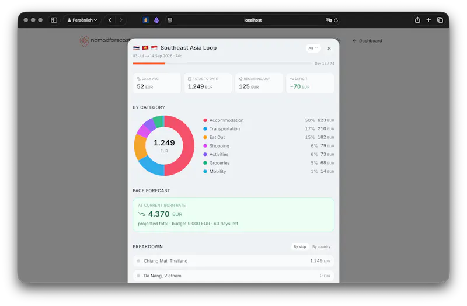This screenshot has height=306, width=467.
Task: Click the downward trend icon beside 4.370
Action: click(x=142, y=214)
